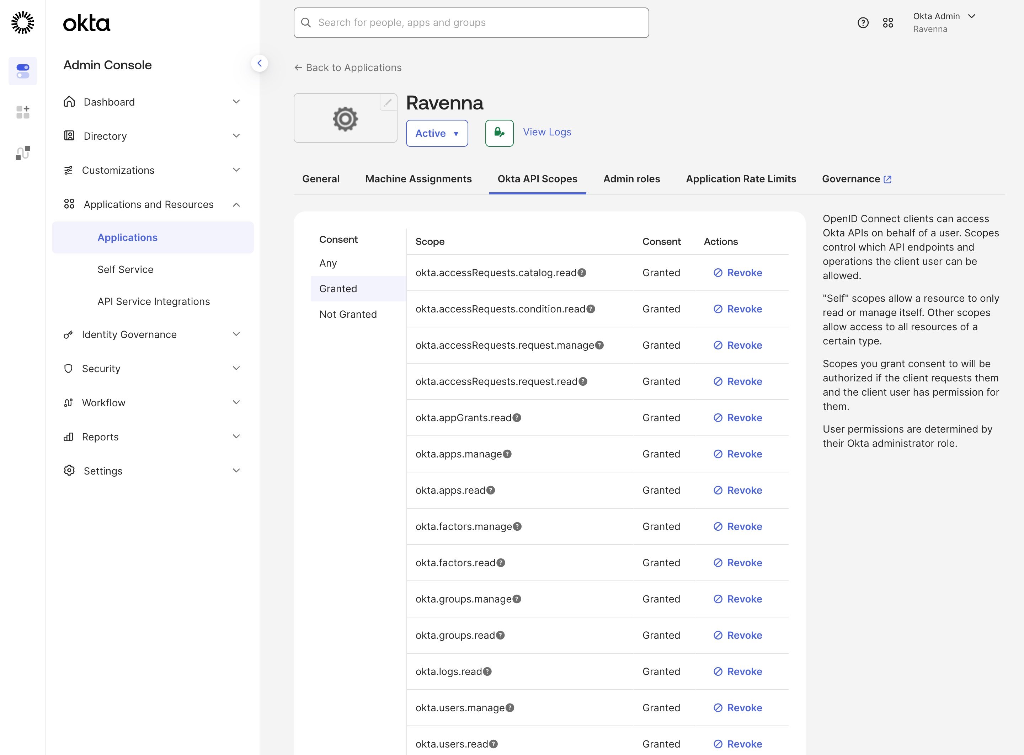The image size is (1024, 755).
Task: Collapse the sidebar with the arrow button
Action: click(259, 63)
